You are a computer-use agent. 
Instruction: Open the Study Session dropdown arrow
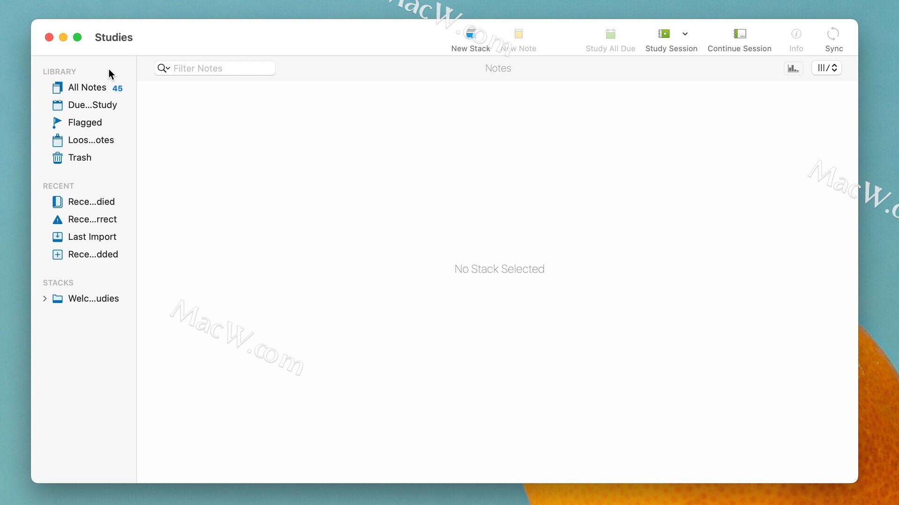685,34
